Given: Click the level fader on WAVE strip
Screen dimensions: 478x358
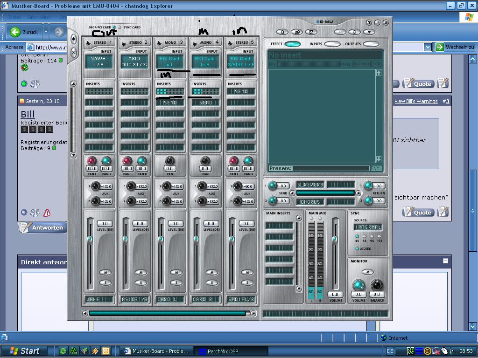Looking at the screenshot, I should click(x=90, y=239).
